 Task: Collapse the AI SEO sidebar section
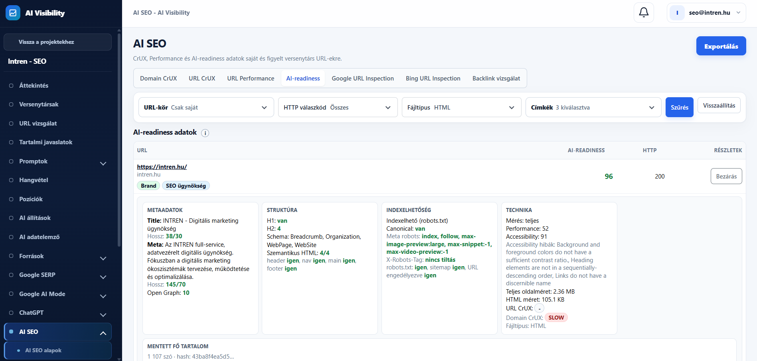[x=103, y=333]
